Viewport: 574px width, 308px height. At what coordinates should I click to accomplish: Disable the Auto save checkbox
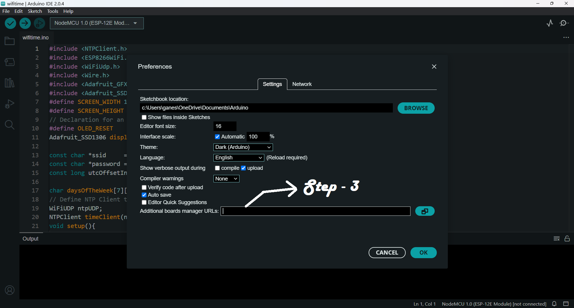click(144, 195)
